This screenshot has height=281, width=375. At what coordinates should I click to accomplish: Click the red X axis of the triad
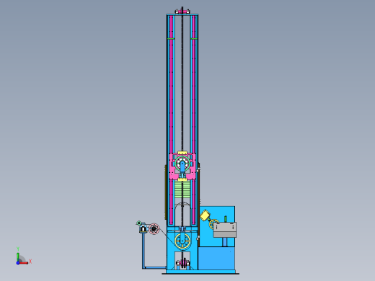point(24,263)
